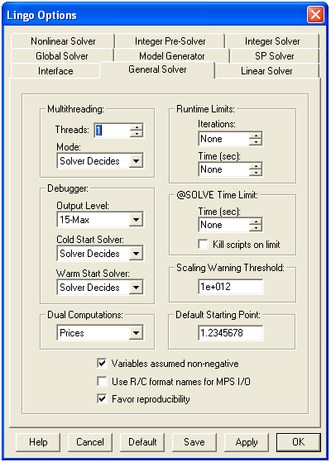331x462 pixels.
Task: Increase @SOLVE Time Limit with up arrow
Action: 256,221
